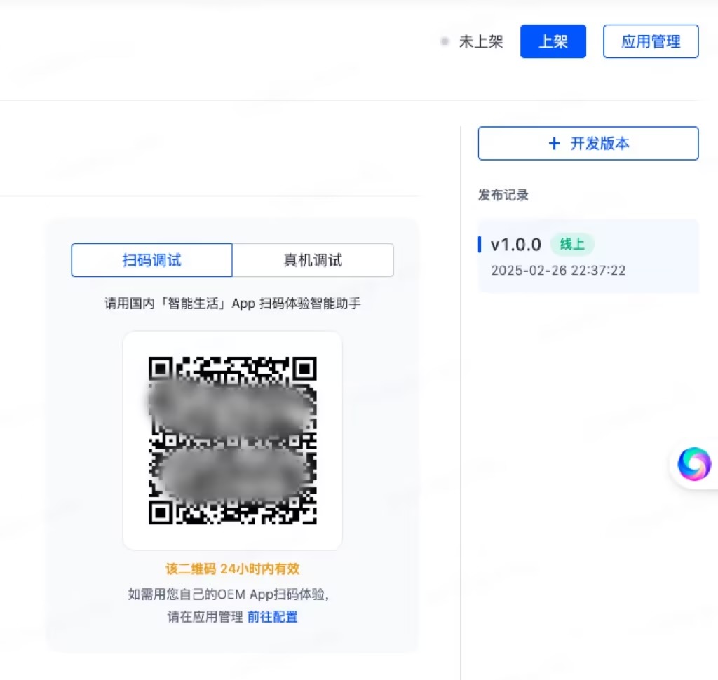The image size is (718, 680).
Task: Click the 未上架 status text
Action: click(481, 41)
